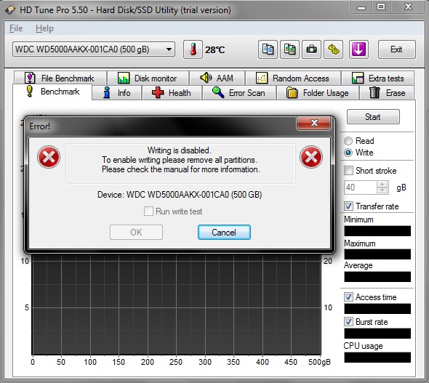Viewport: 429px width, 383px height.
Task: Select the Benchmark tab
Action: pos(52,92)
